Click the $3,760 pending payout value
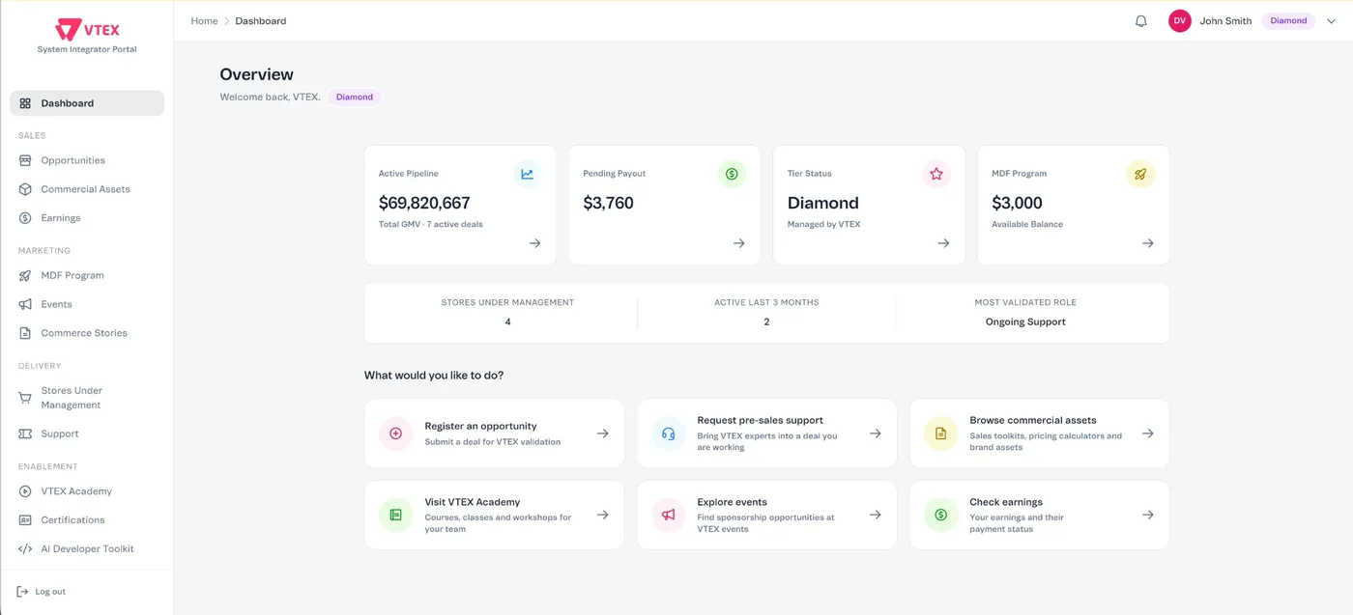 (608, 203)
